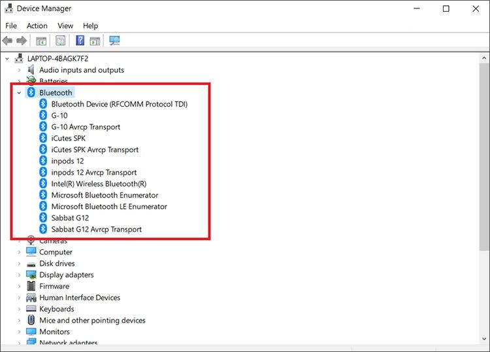
Task: Click the Disk drives icon
Action: coord(31,264)
